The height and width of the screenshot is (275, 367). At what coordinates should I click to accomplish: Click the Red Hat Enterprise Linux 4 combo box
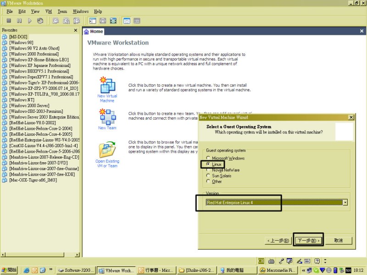277,203
